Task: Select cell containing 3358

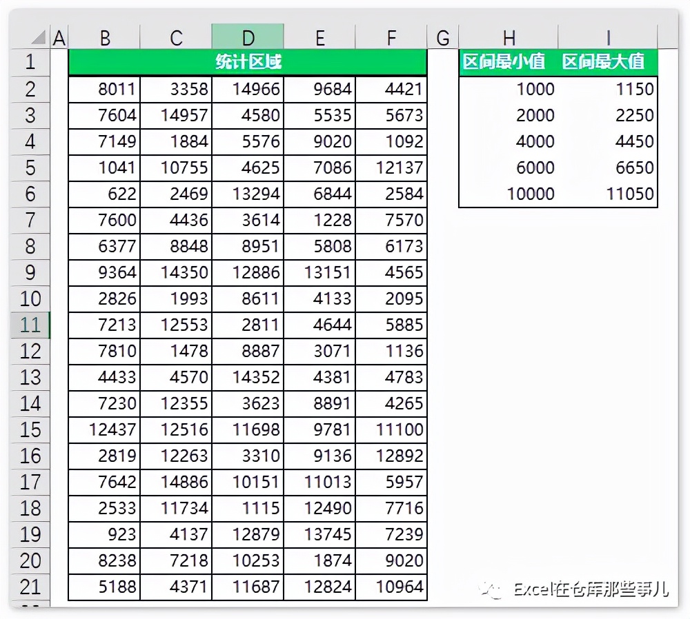Action: point(176,89)
